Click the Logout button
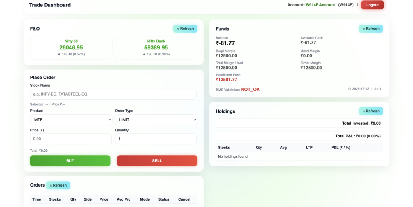Viewport: 413px width, 207px height. 372,5
